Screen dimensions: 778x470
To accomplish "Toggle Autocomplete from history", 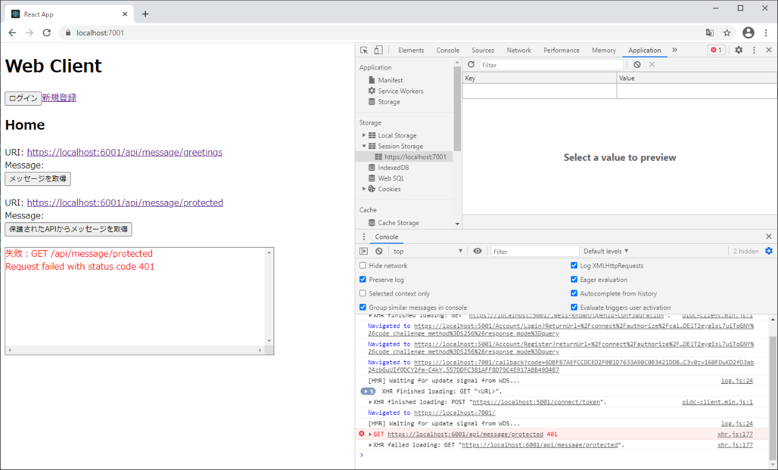I will 574,293.
